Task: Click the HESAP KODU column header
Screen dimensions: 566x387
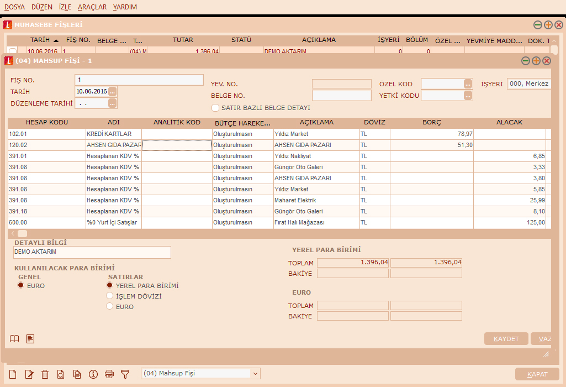Action: [x=46, y=122]
